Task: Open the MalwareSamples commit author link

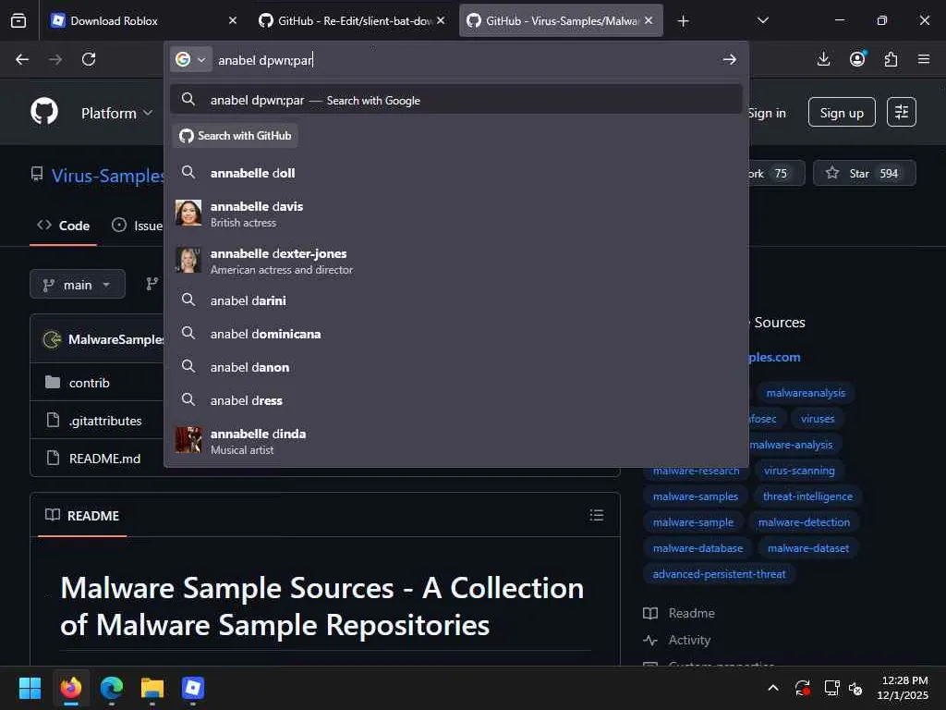Action: click(x=115, y=339)
